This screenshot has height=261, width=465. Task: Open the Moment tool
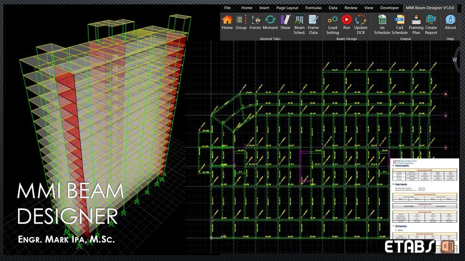(x=270, y=22)
